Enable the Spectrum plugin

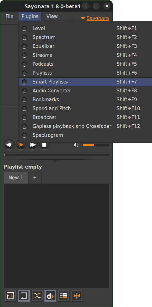85,37
